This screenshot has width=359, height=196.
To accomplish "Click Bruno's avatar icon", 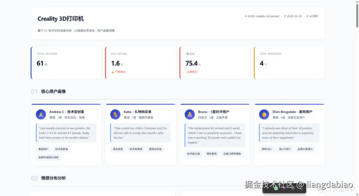I will click(x=190, y=113).
